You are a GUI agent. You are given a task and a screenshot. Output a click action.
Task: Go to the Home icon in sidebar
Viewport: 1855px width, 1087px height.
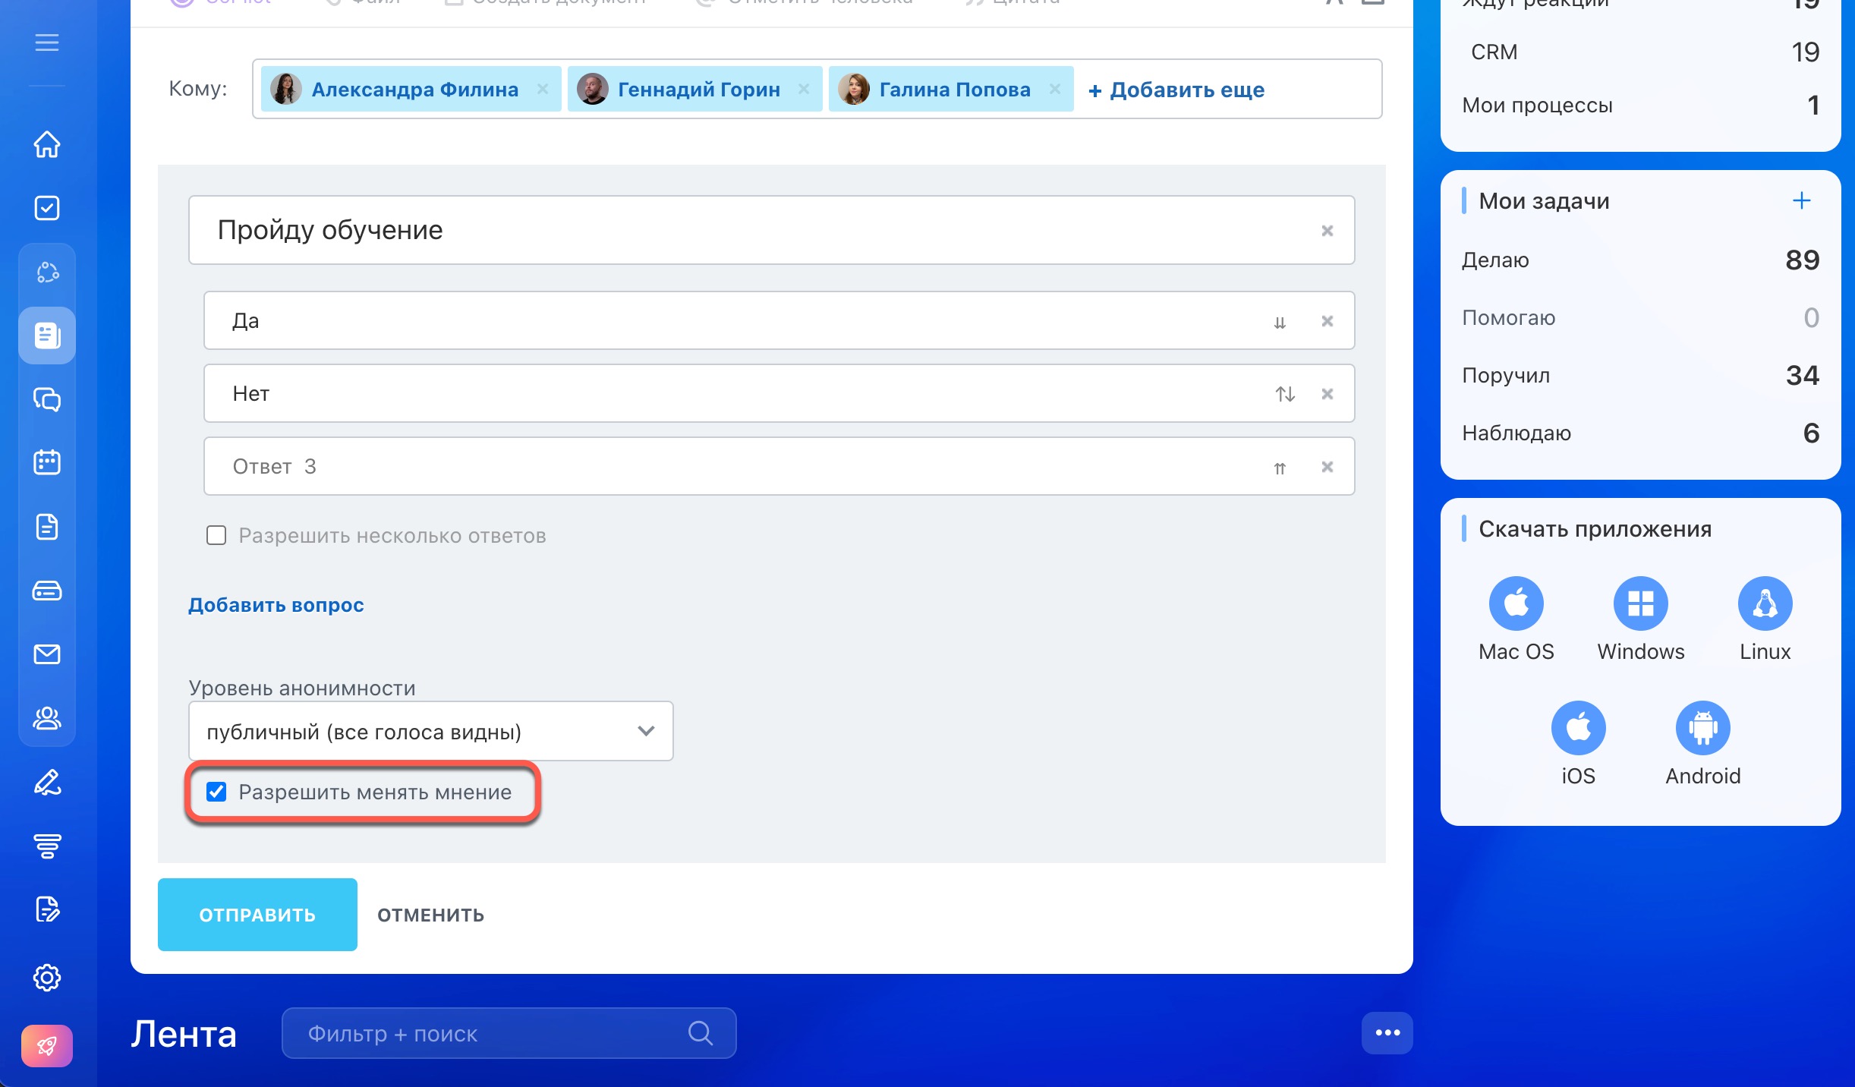pyautogui.click(x=47, y=144)
